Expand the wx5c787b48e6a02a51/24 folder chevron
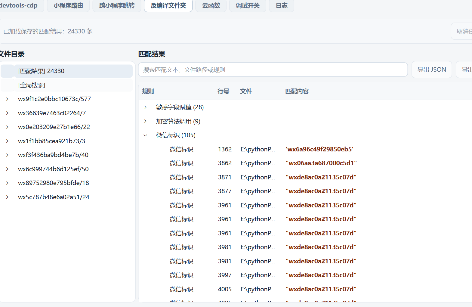This screenshot has width=472, height=307. click(x=7, y=197)
